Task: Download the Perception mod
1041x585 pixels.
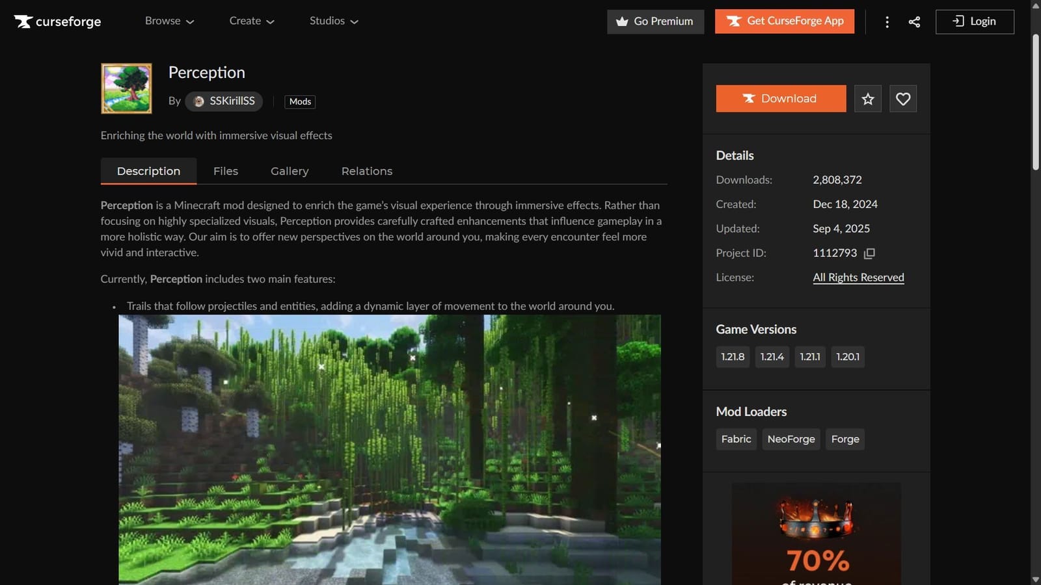Action: click(x=781, y=98)
